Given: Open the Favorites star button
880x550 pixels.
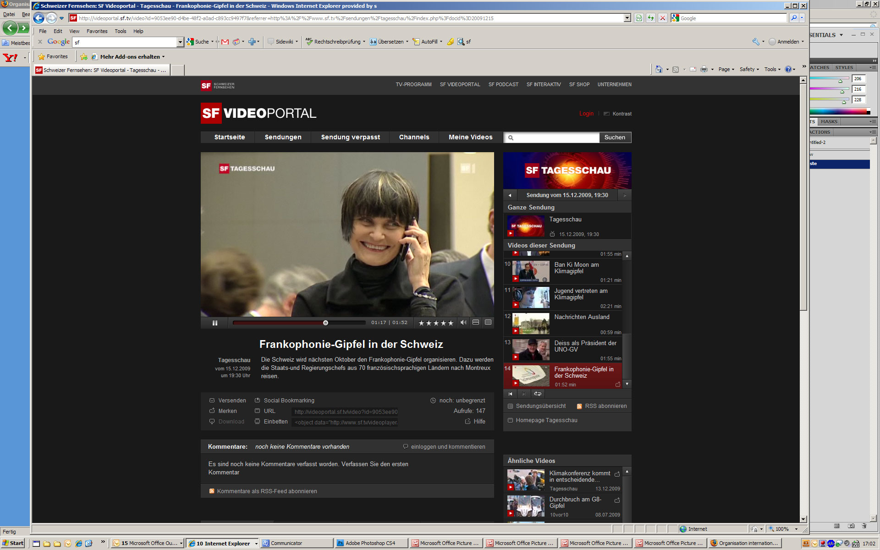Looking at the screenshot, I should pyautogui.click(x=53, y=56).
